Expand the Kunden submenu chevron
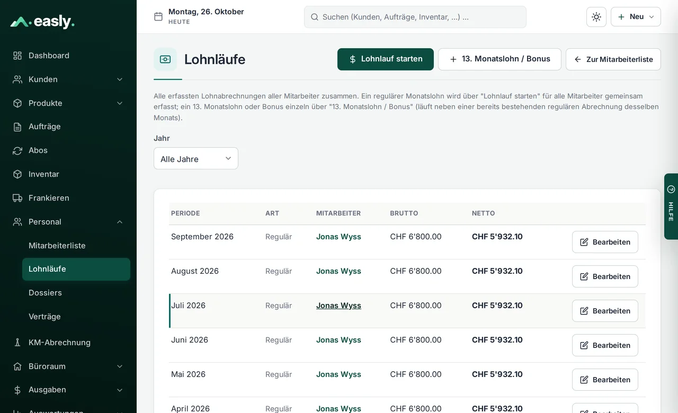Viewport: 678px width, 413px height. click(x=120, y=79)
